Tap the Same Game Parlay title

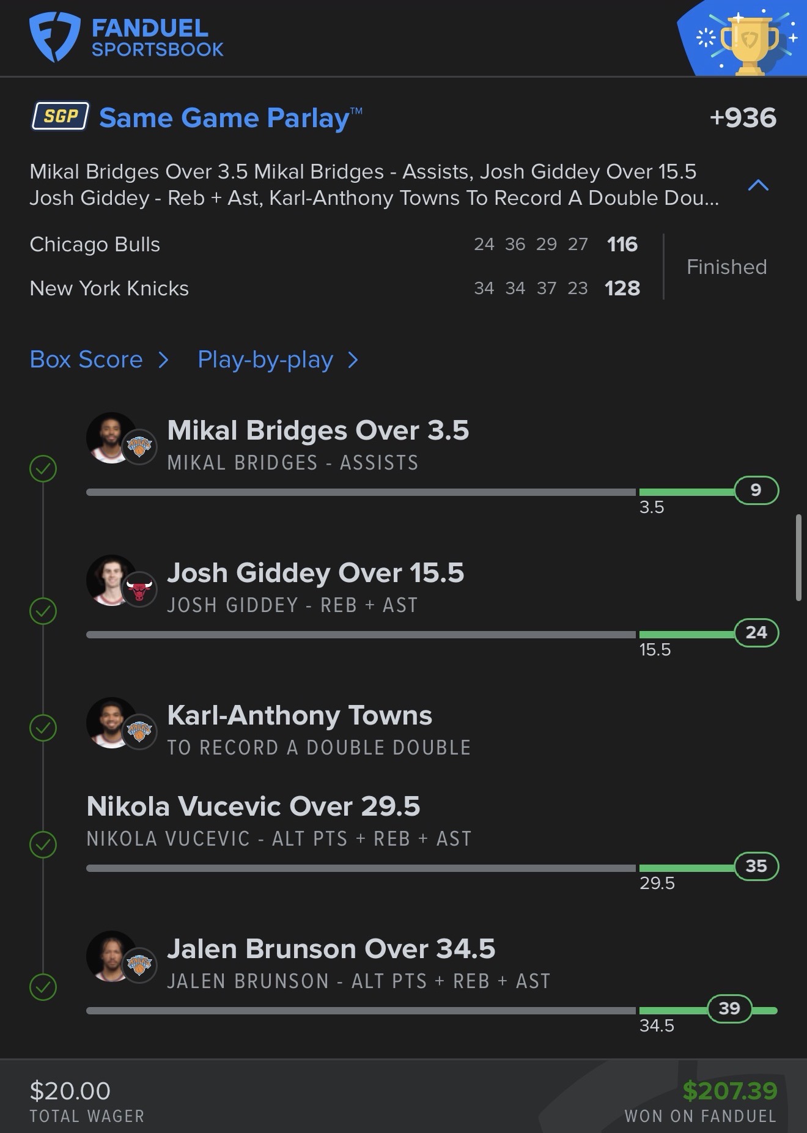[x=224, y=117]
